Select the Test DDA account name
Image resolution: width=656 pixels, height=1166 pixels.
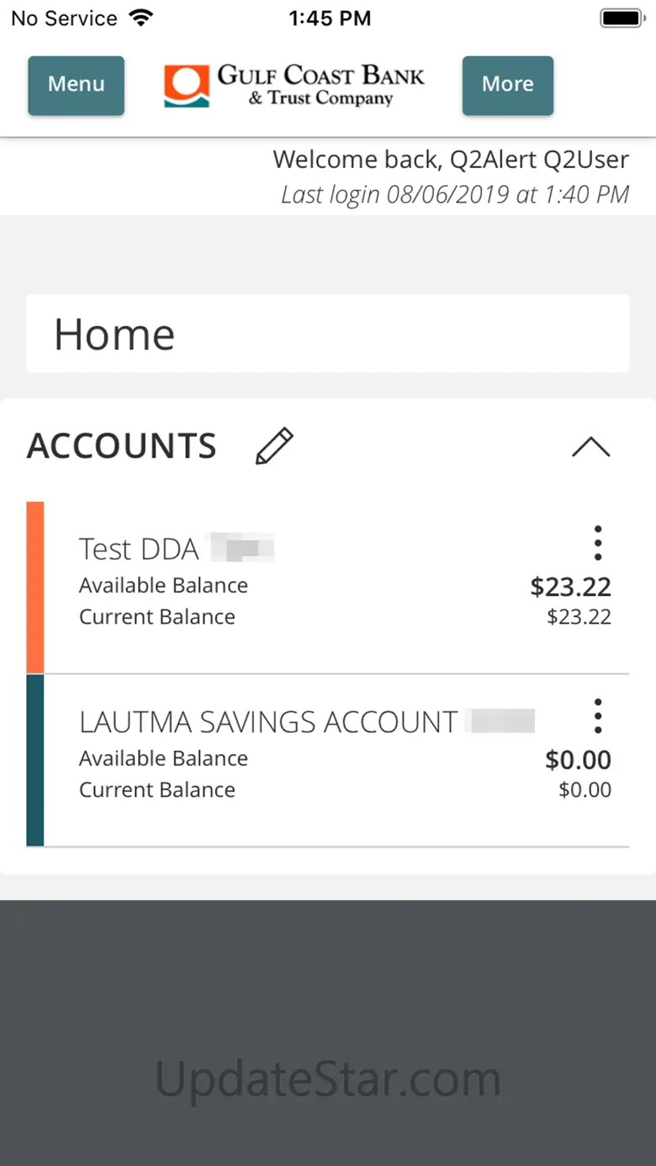[x=139, y=549]
